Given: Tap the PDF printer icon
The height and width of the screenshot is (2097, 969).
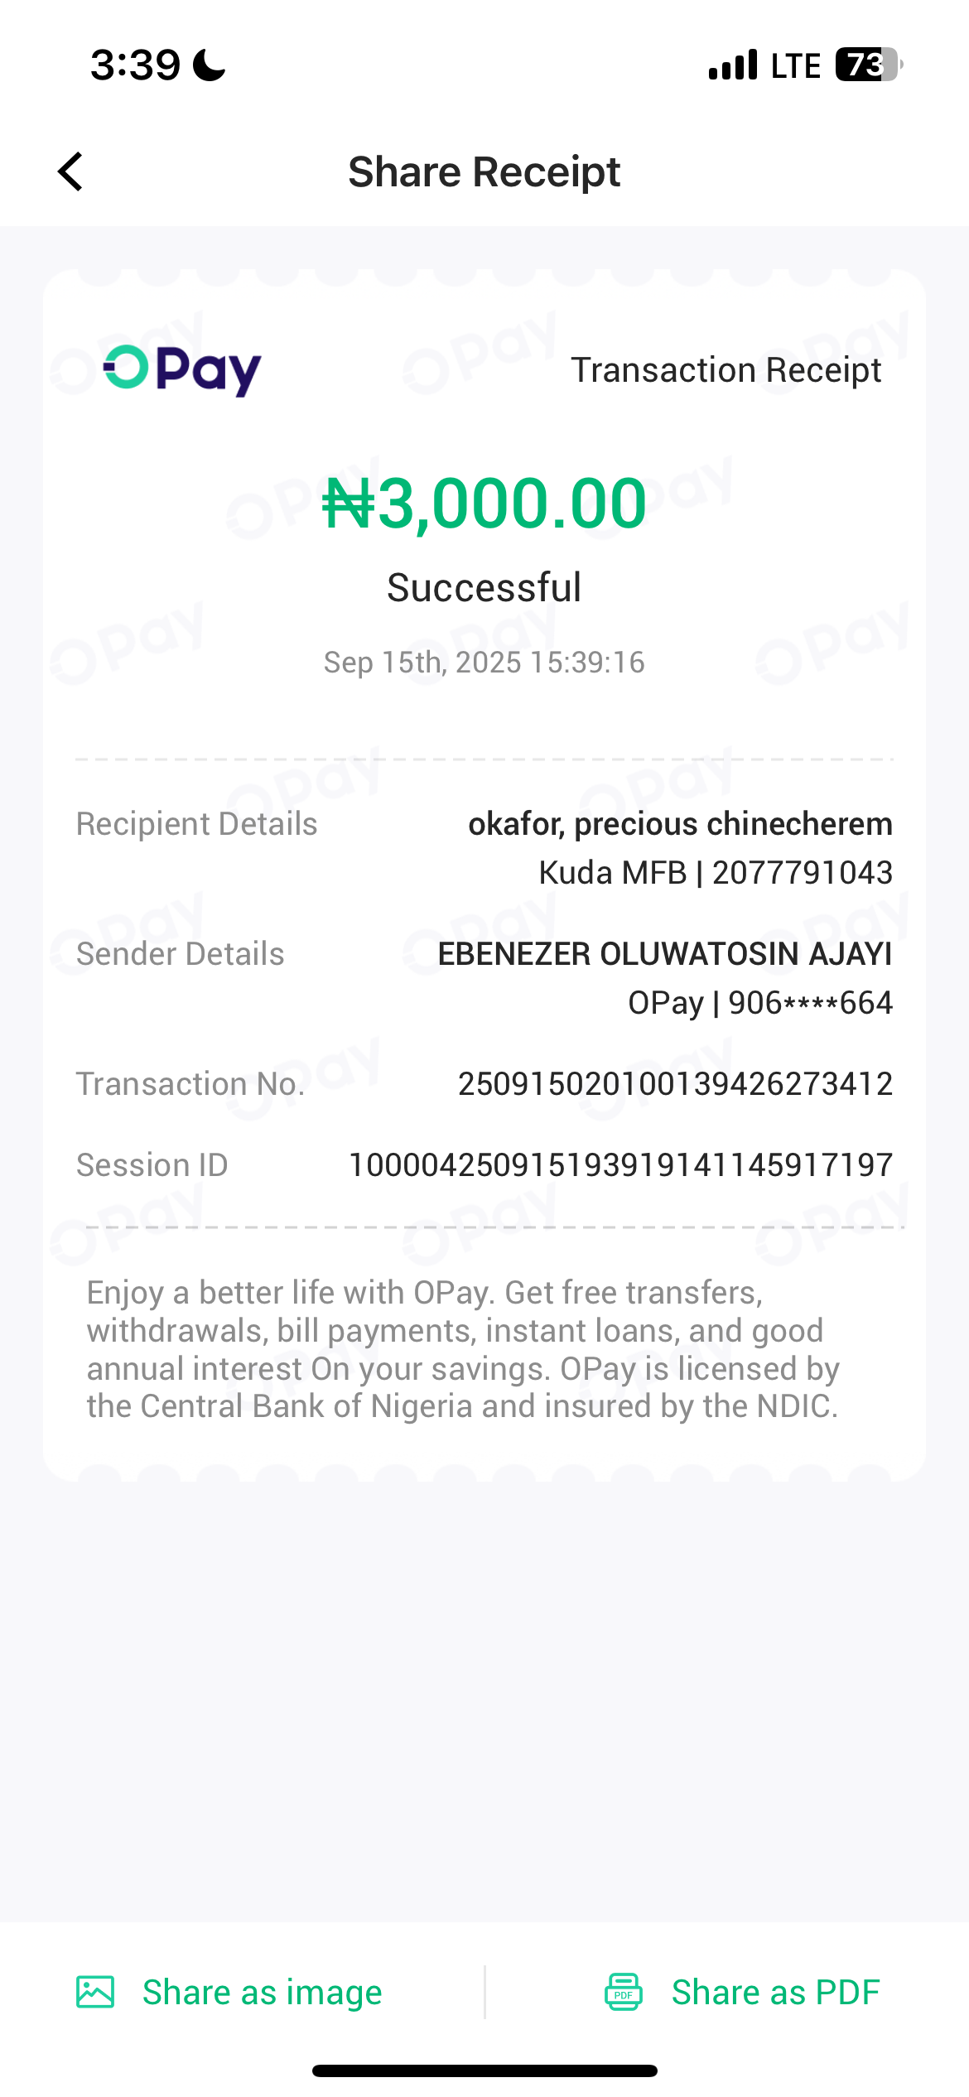Looking at the screenshot, I should pyautogui.click(x=624, y=1992).
